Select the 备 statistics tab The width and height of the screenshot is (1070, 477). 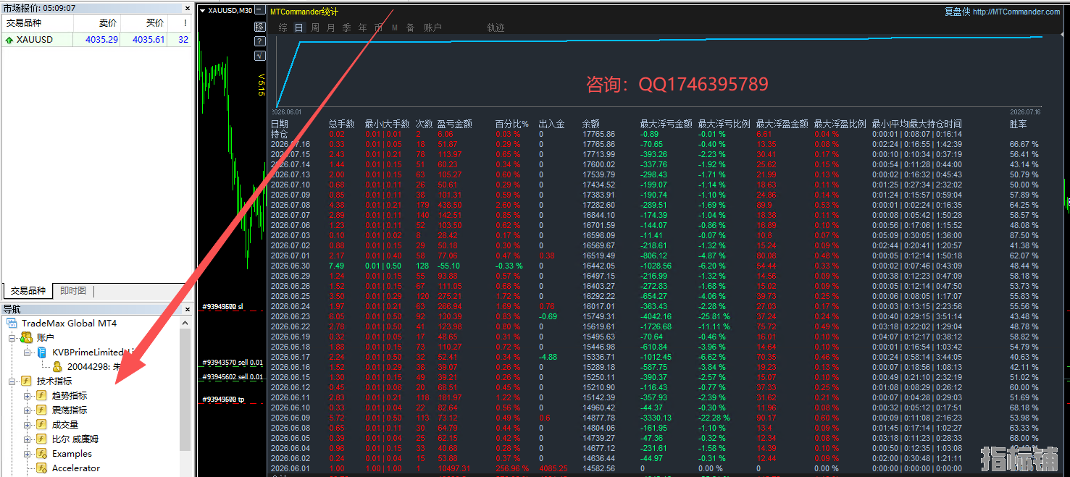tap(410, 28)
